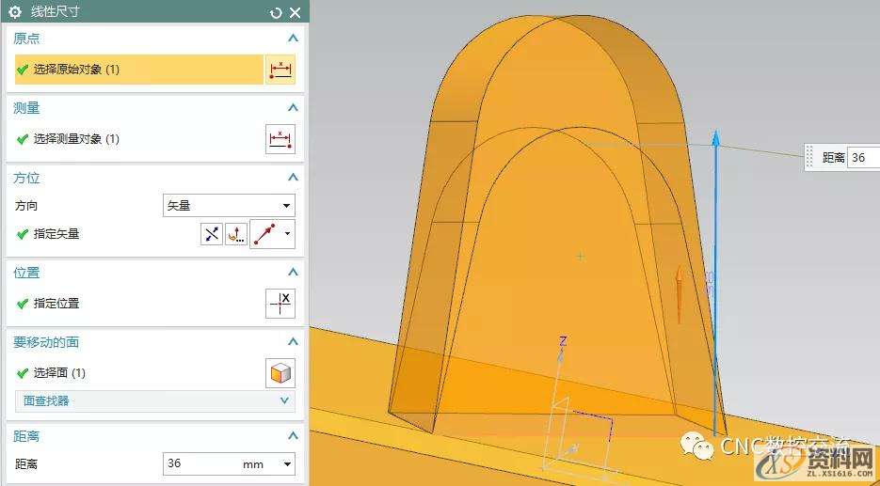Image resolution: width=880 pixels, height=486 pixels.
Task: Click the reverse direction vector icon
Action: click(x=211, y=234)
